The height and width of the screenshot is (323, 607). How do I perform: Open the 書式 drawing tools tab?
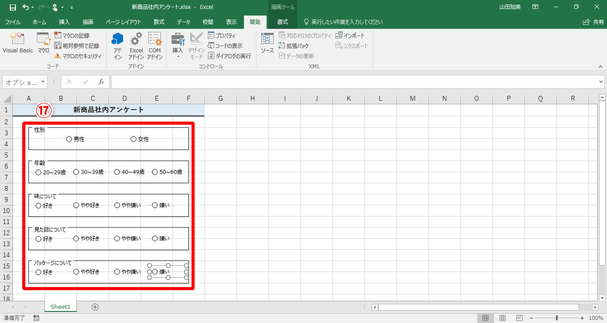[283, 22]
